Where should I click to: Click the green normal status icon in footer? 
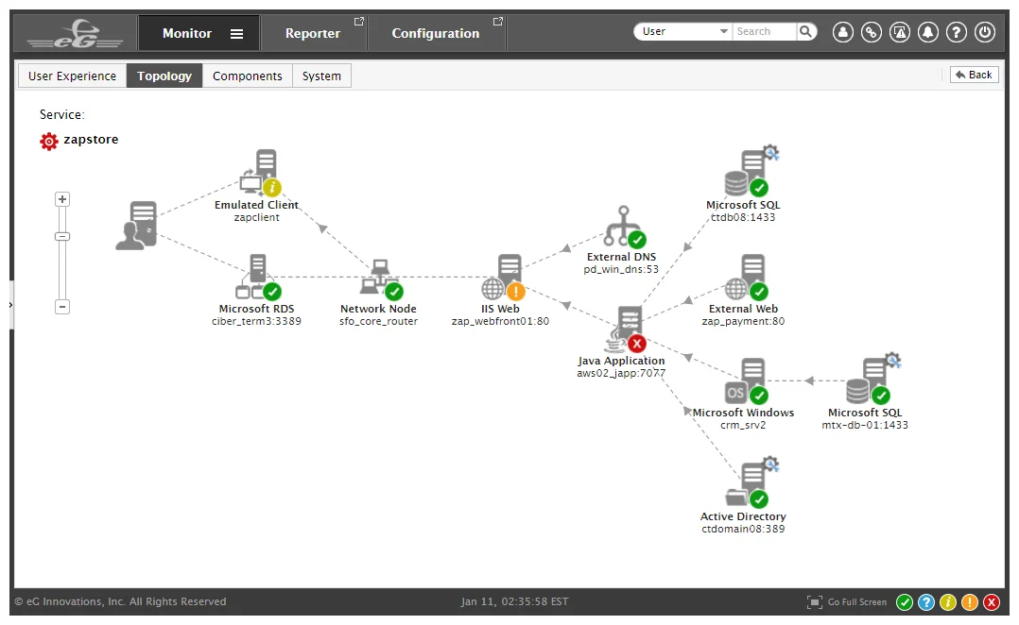(905, 602)
